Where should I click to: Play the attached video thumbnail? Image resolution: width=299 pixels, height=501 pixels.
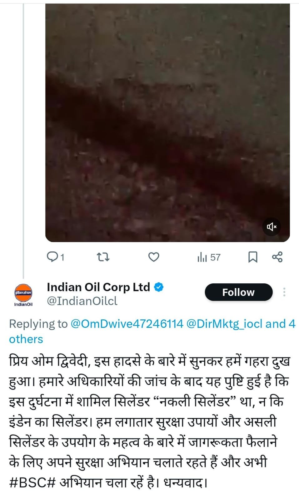[166, 122]
